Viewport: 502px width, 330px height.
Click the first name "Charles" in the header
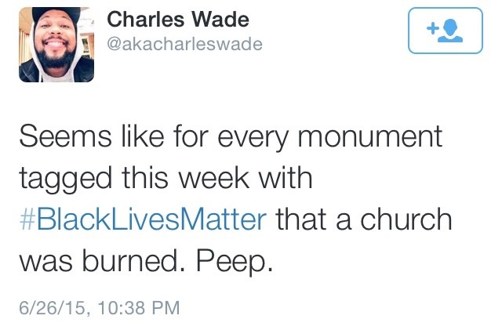point(140,20)
